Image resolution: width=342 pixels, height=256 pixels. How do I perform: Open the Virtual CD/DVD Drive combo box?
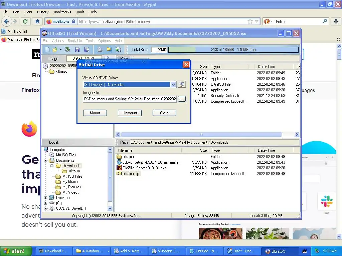click(173, 84)
